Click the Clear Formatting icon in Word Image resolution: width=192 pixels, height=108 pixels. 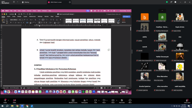click(x=35, y=20)
